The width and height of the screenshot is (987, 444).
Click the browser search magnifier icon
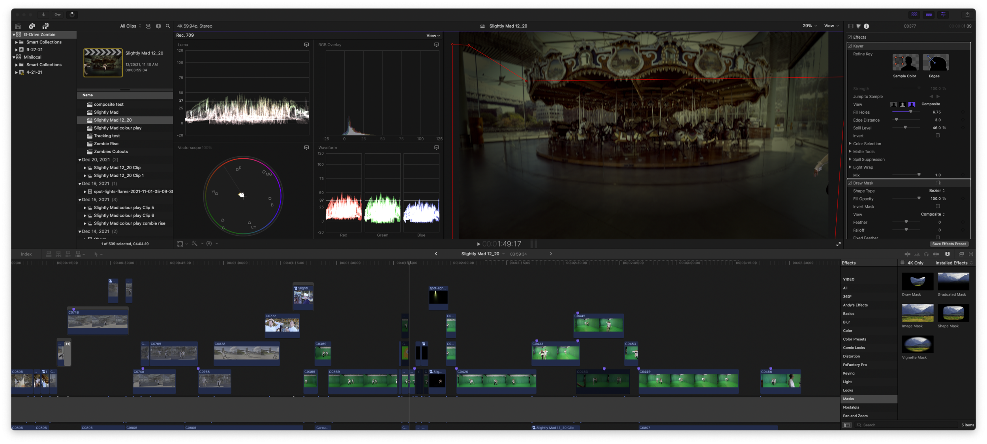168,26
